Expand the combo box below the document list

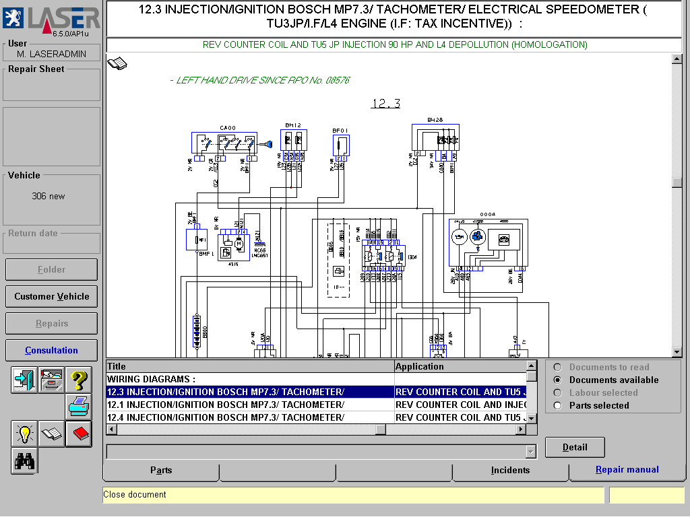click(531, 452)
